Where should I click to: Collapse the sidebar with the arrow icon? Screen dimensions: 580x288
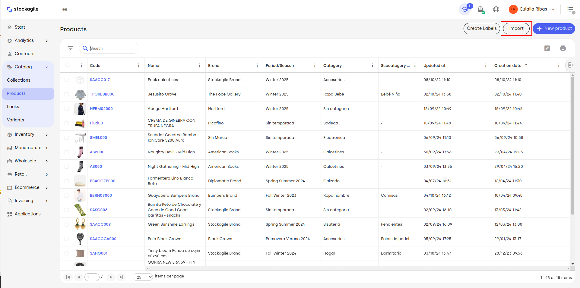click(x=65, y=9)
